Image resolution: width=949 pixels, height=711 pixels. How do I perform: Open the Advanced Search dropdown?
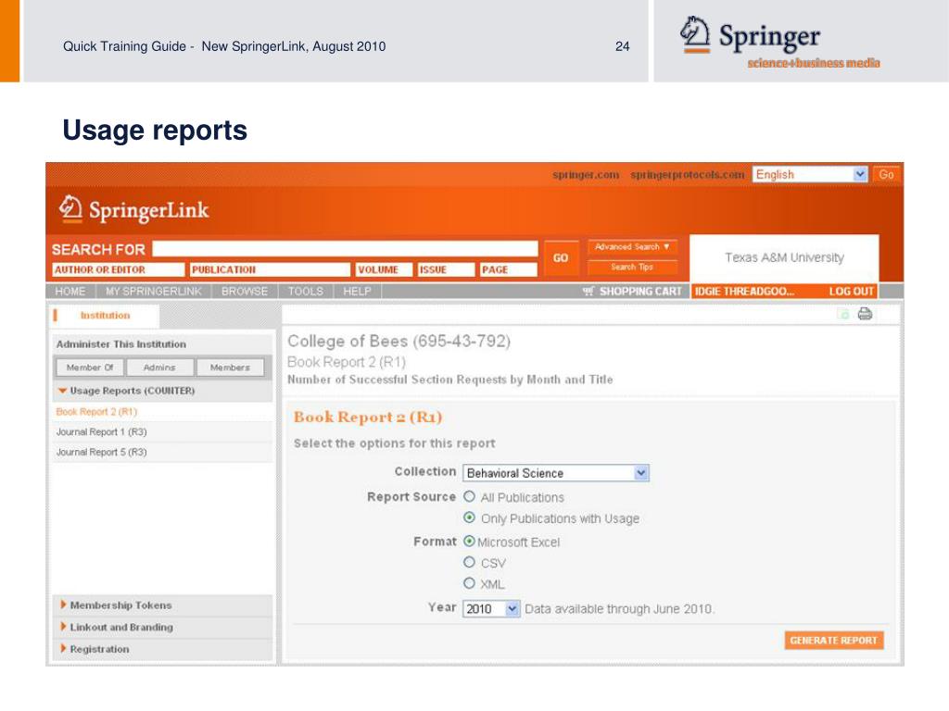tap(632, 246)
